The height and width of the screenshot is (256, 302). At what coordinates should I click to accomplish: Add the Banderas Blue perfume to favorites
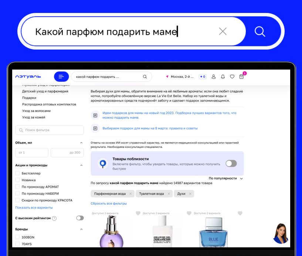(240, 213)
